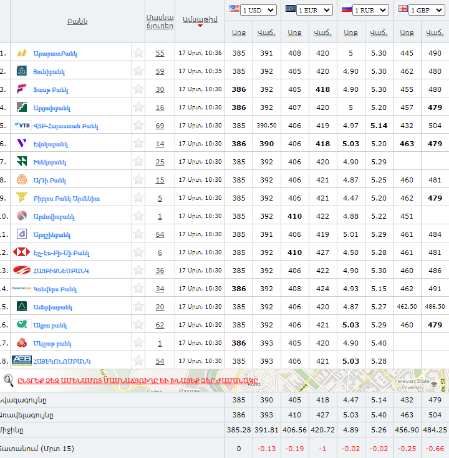Select Ամերիաբանկ GBP buy rate 462.50
Screen dimensions: 449x458
pos(407,306)
